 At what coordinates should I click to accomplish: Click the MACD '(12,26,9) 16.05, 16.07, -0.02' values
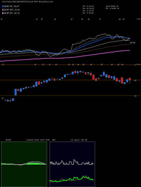coord(38,140)
